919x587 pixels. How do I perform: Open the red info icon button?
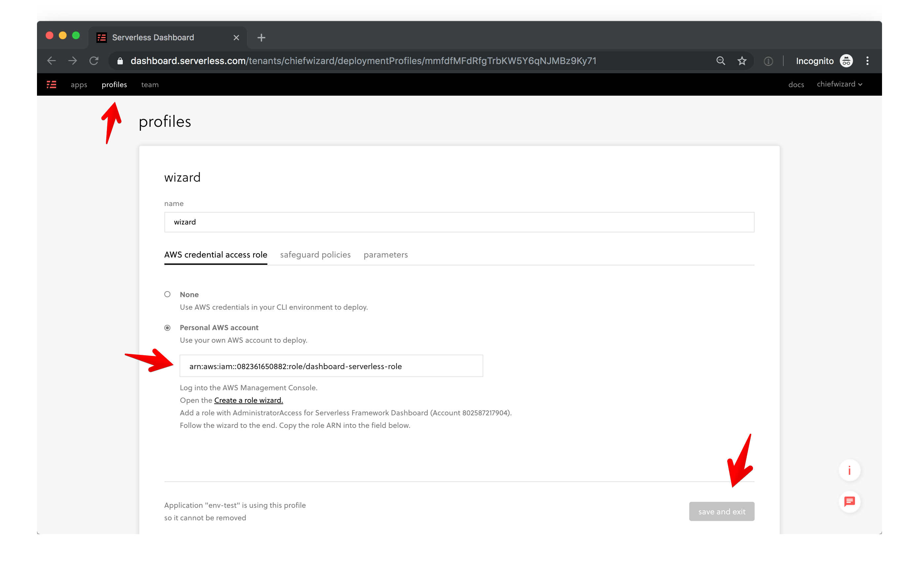(x=849, y=470)
